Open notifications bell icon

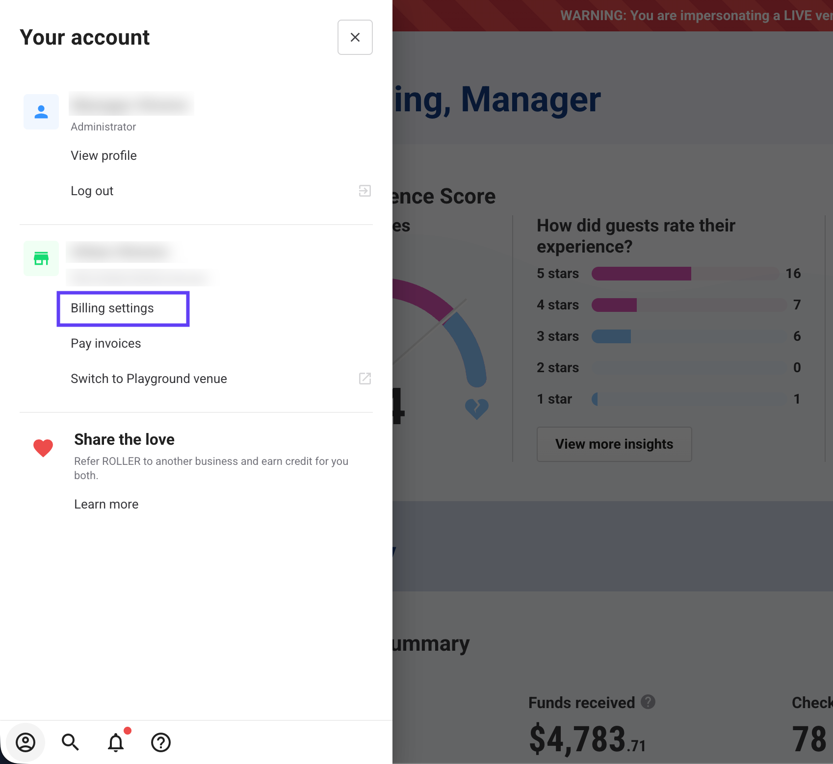(x=116, y=742)
